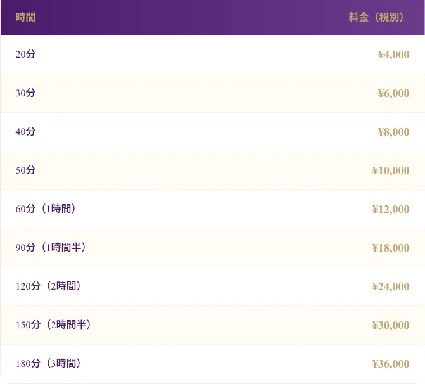Click the 時間 column header
Image resolution: width=425 pixels, height=384 pixels.
coord(25,17)
